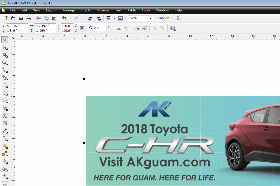Select the Table tool
Image resolution: width=280 pixels, height=186 pixels.
click(5, 123)
